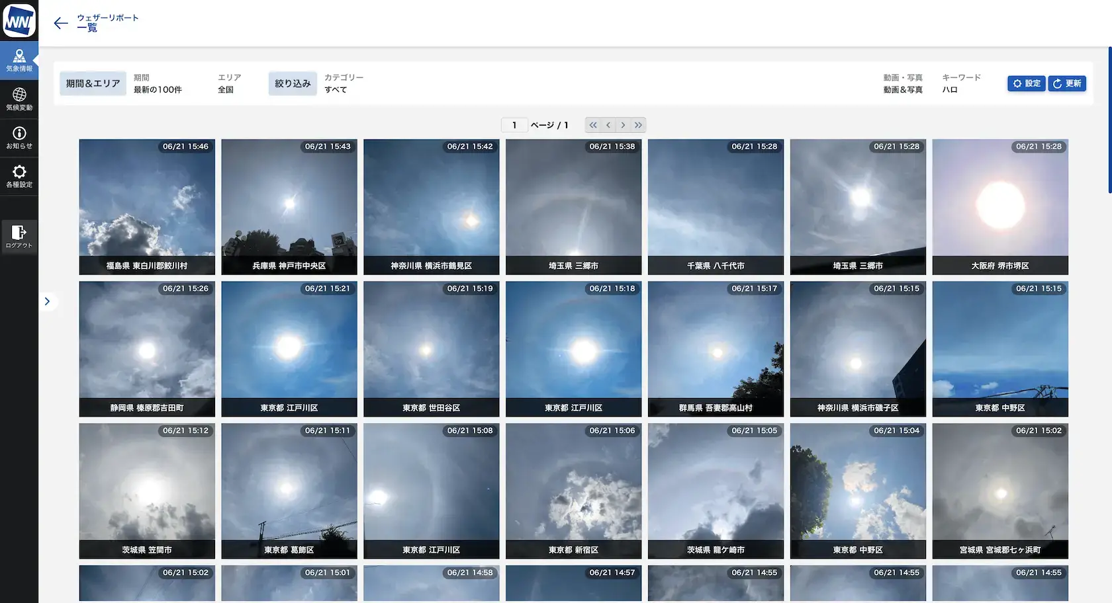The height and width of the screenshot is (603, 1112).
Task: Click the page vertical scrollbar
Action: click(1110, 120)
